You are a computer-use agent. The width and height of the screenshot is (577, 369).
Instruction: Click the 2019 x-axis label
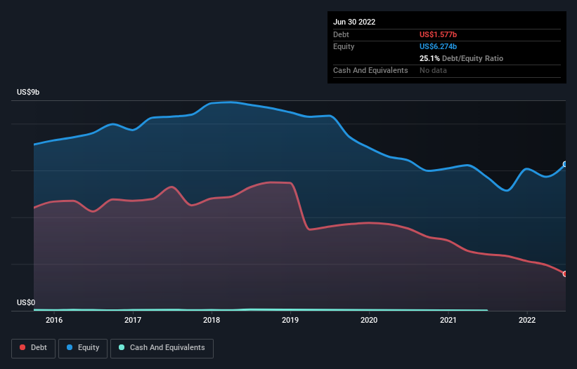point(290,320)
